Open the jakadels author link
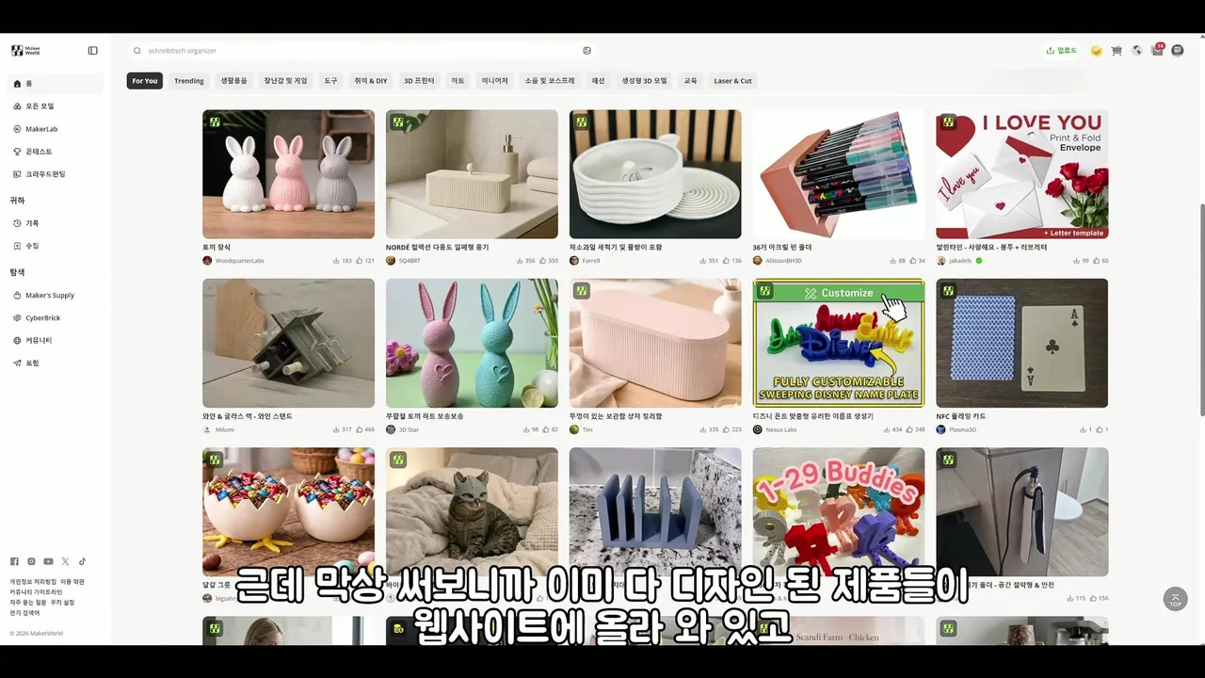Screen dimensions: 1205x678 click(959, 261)
